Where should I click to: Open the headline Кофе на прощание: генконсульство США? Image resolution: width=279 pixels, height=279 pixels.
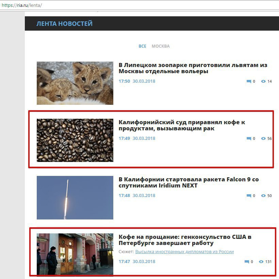185,240
